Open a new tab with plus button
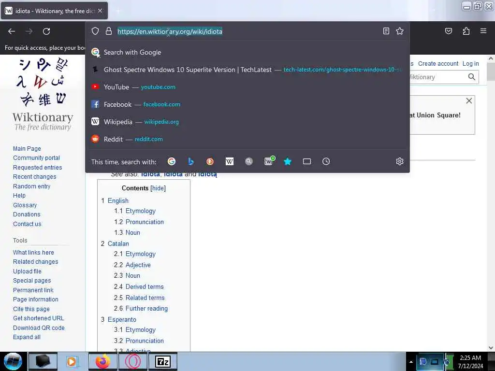The image size is (495, 371). (118, 11)
